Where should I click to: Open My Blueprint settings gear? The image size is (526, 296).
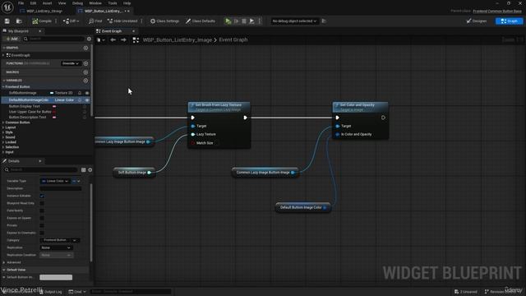coord(89,39)
